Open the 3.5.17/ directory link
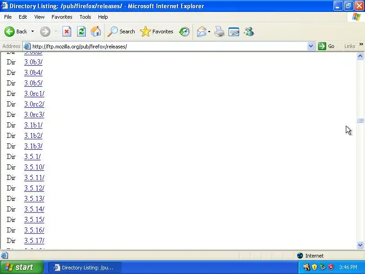Viewport: 365px width, 274px height. pos(34,241)
